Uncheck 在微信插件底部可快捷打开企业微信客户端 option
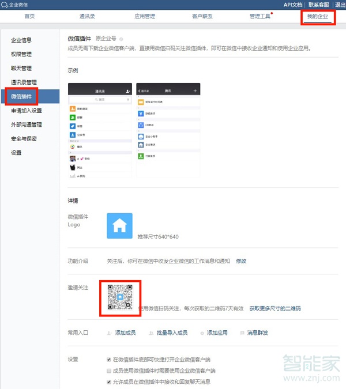This screenshot has height=389, width=346. point(109,359)
